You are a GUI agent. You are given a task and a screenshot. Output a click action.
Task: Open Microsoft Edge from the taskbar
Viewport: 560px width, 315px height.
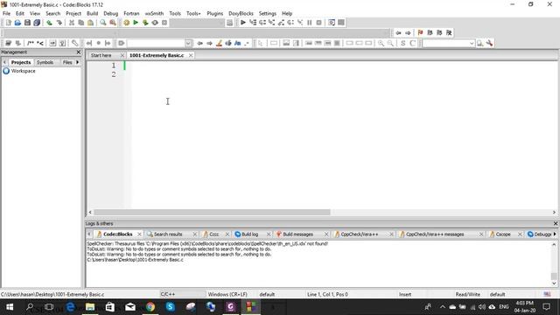tap(70, 307)
